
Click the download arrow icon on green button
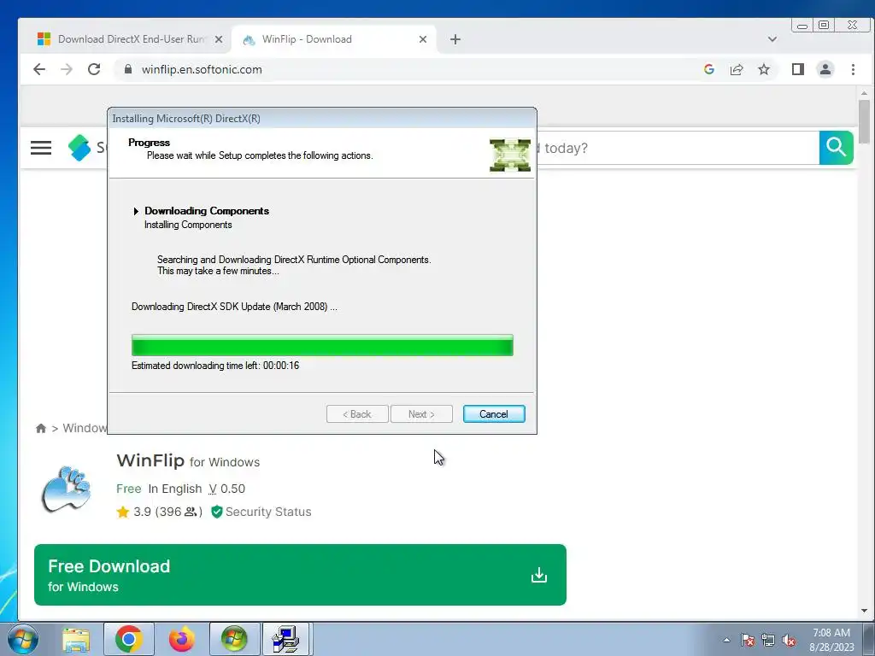coord(539,575)
